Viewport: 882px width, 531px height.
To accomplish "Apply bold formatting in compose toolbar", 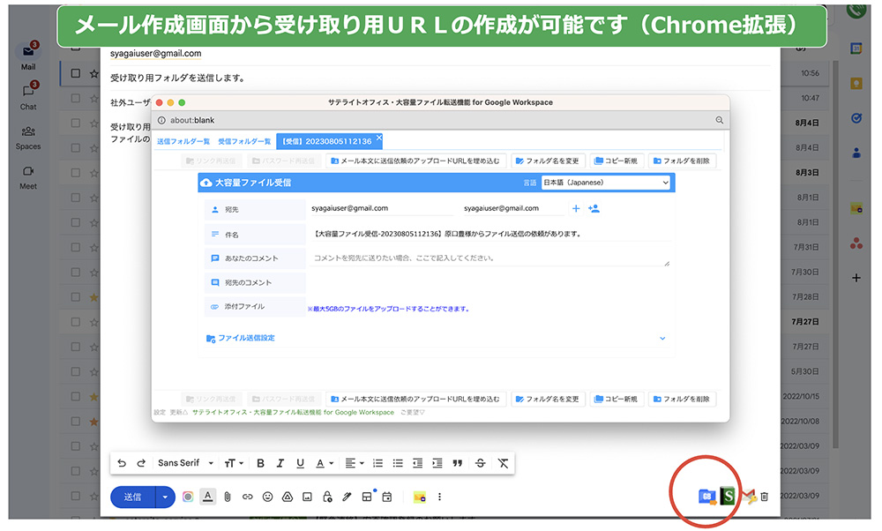I will coord(260,463).
